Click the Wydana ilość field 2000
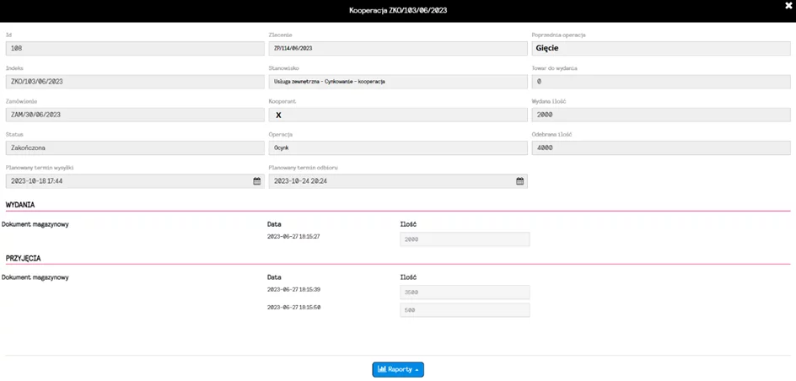796x381 pixels. click(661, 115)
